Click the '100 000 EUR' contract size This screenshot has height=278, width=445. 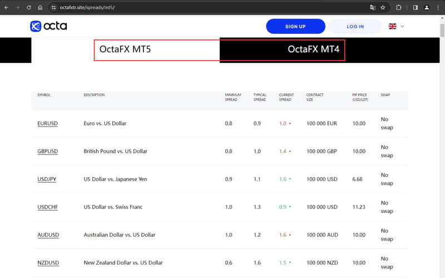pos(322,123)
